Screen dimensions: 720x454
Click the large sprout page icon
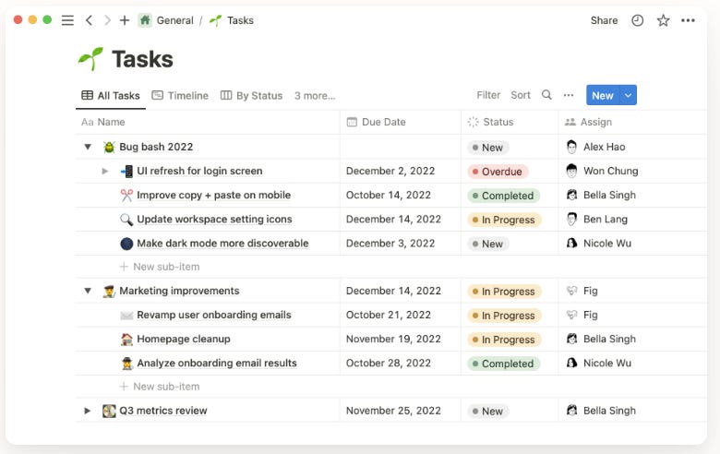(x=90, y=59)
